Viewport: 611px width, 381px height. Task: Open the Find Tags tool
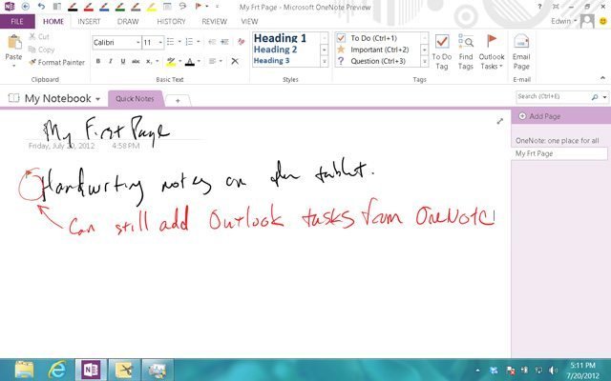pos(466,51)
